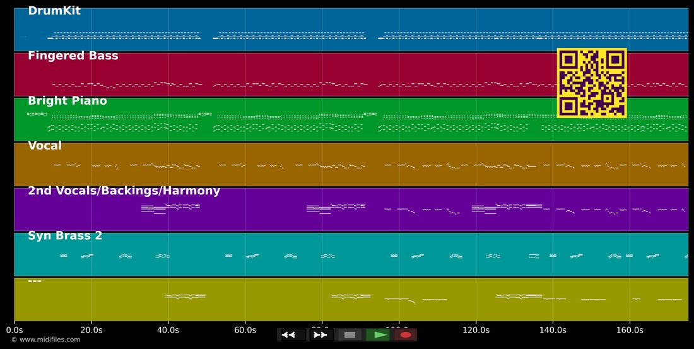This screenshot has width=694, height=349.
Task: Jump to the 140.0s time axis label
Action: pos(553,330)
